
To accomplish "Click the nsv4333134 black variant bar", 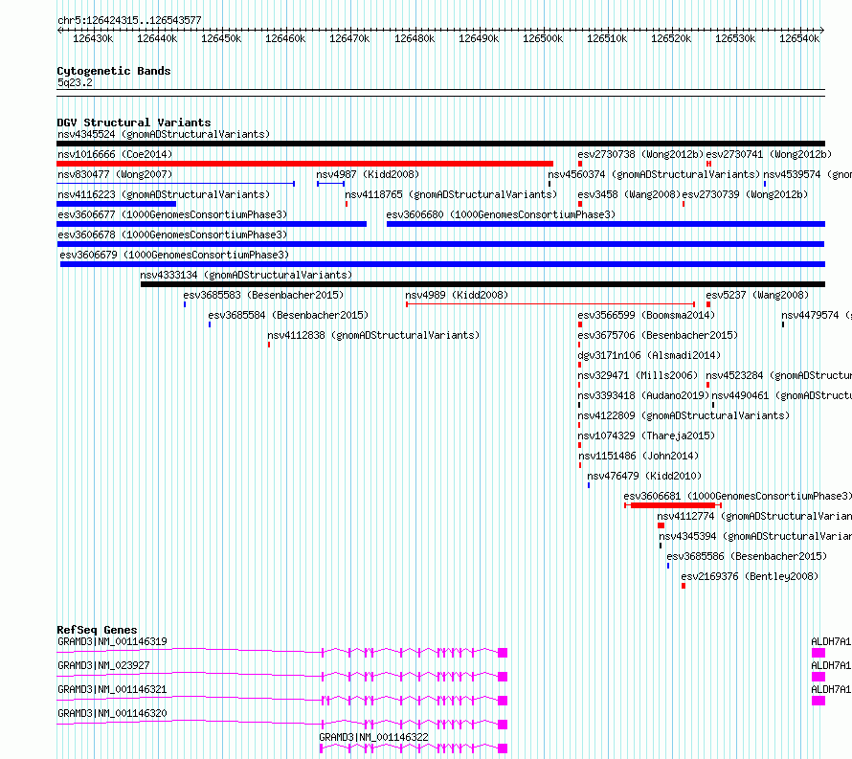I will coord(482,284).
